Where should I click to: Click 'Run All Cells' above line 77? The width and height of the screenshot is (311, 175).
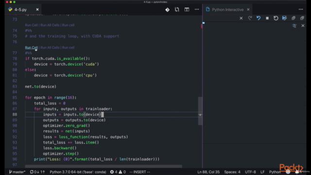(x=50, y=48)
